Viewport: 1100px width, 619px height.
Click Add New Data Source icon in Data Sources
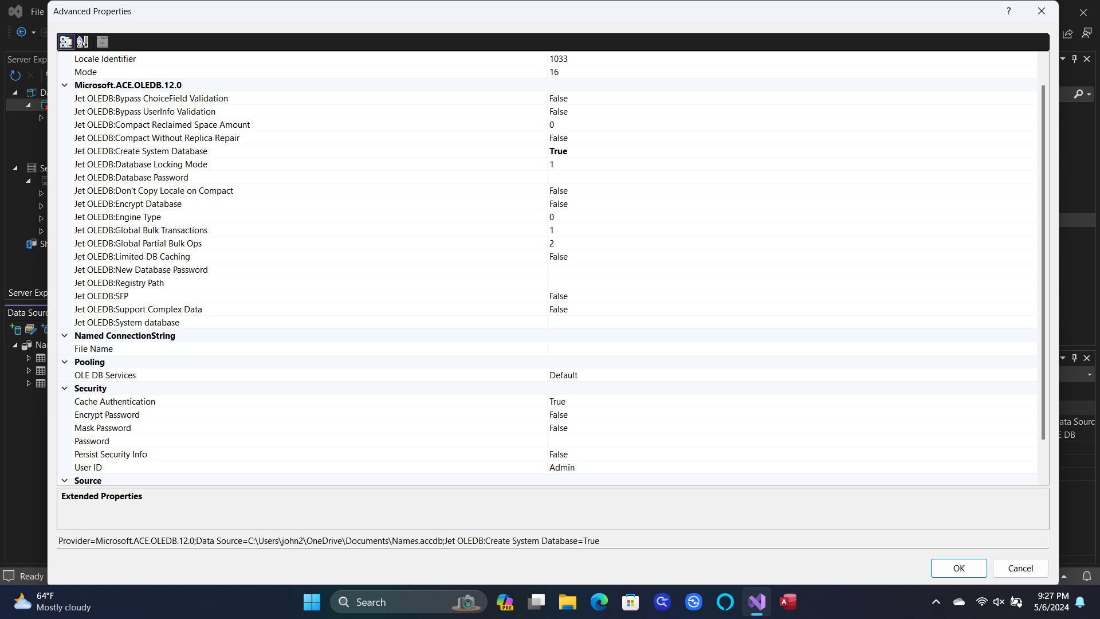coord(15,329)
